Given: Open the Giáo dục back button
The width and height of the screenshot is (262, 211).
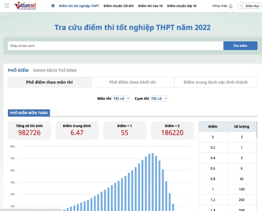Looking at the screenshot, I should pyautogui.click(x=250, y=6).
